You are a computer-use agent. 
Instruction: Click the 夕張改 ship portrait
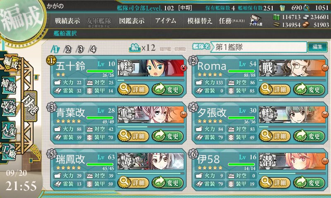pos(292,115)
